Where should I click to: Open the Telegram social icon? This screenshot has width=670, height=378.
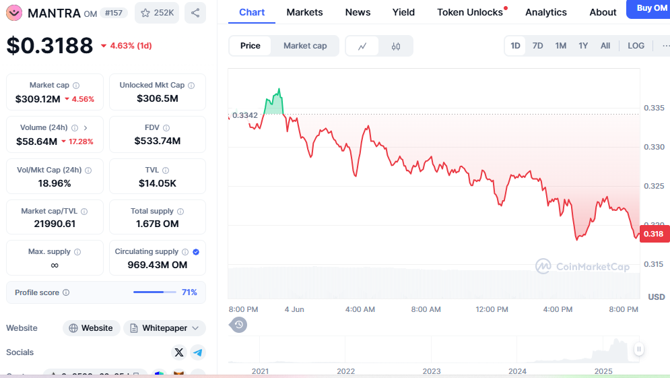tap(198, 352)
